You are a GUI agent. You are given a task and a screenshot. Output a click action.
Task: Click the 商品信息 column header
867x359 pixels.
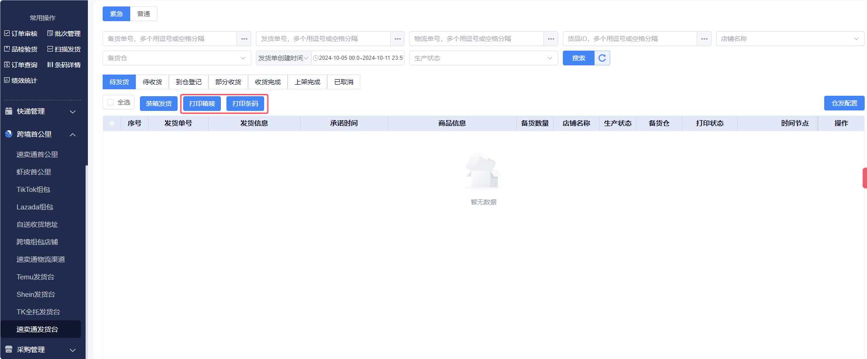click(452, 123)
